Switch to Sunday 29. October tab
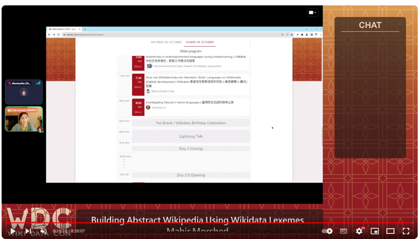419x239 pixels. (200, 42)
